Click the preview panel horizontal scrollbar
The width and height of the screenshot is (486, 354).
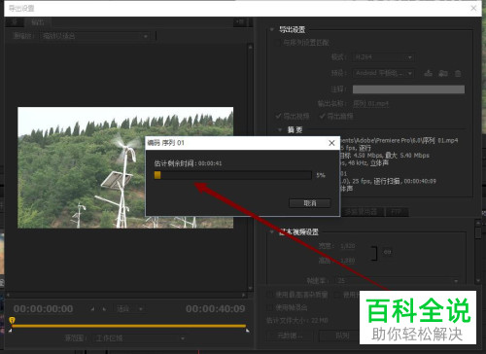(x=126, y=295)
